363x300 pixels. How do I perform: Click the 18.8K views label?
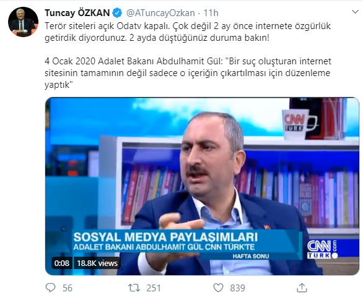click(x=97, y=263)
